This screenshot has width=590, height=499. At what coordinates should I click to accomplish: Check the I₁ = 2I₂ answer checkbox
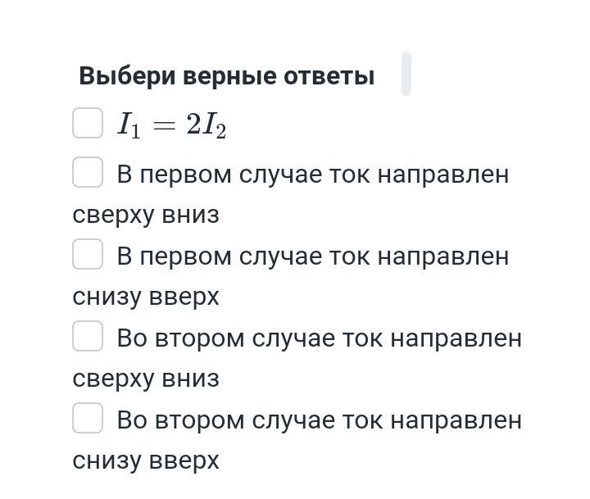tap(88, 123)
